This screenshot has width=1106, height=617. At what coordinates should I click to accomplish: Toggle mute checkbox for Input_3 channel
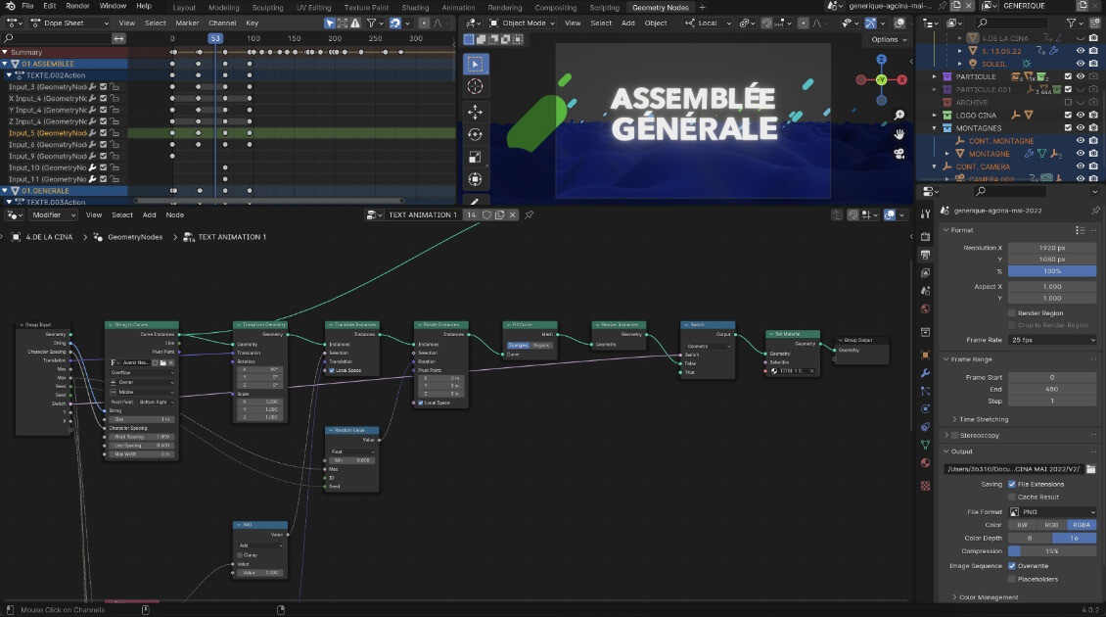click(x=103, y=87)
